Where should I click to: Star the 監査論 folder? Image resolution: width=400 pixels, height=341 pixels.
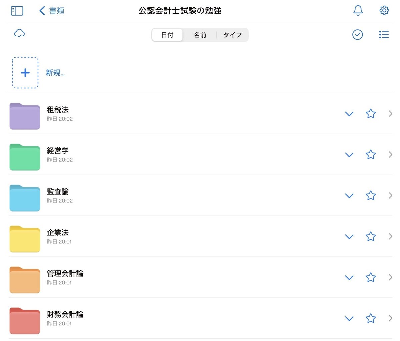click(371, 195)
